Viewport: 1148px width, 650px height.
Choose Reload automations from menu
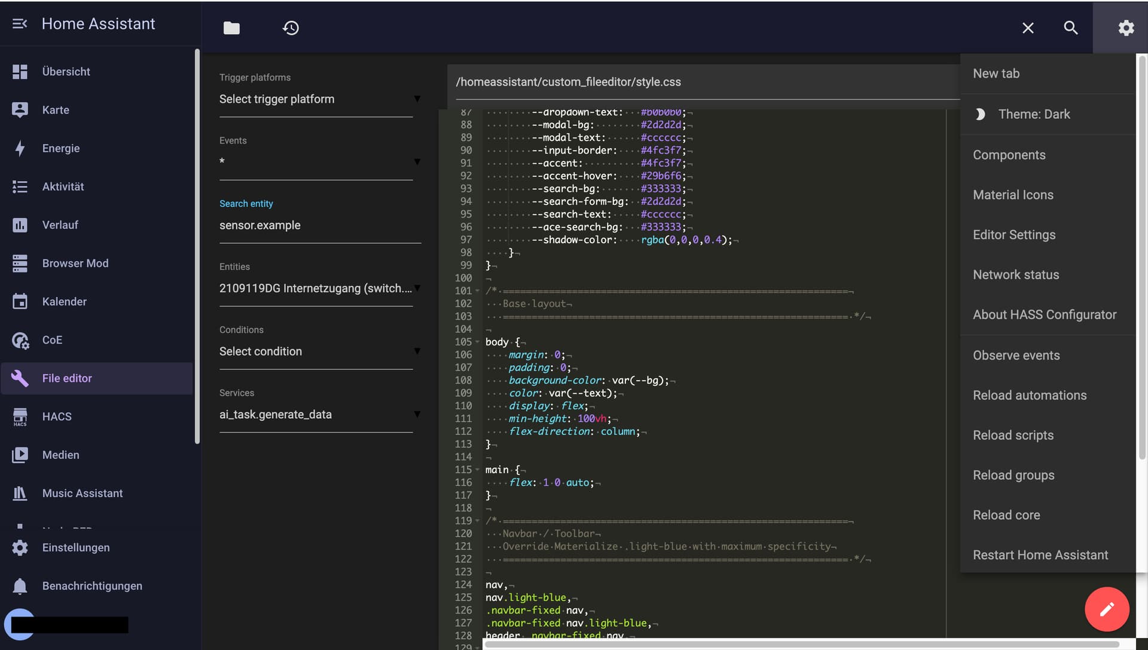pyautogui.click(x=1029, y=395)
